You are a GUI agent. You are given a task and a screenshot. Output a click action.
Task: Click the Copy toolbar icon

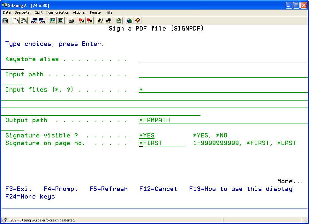point(15,21)
